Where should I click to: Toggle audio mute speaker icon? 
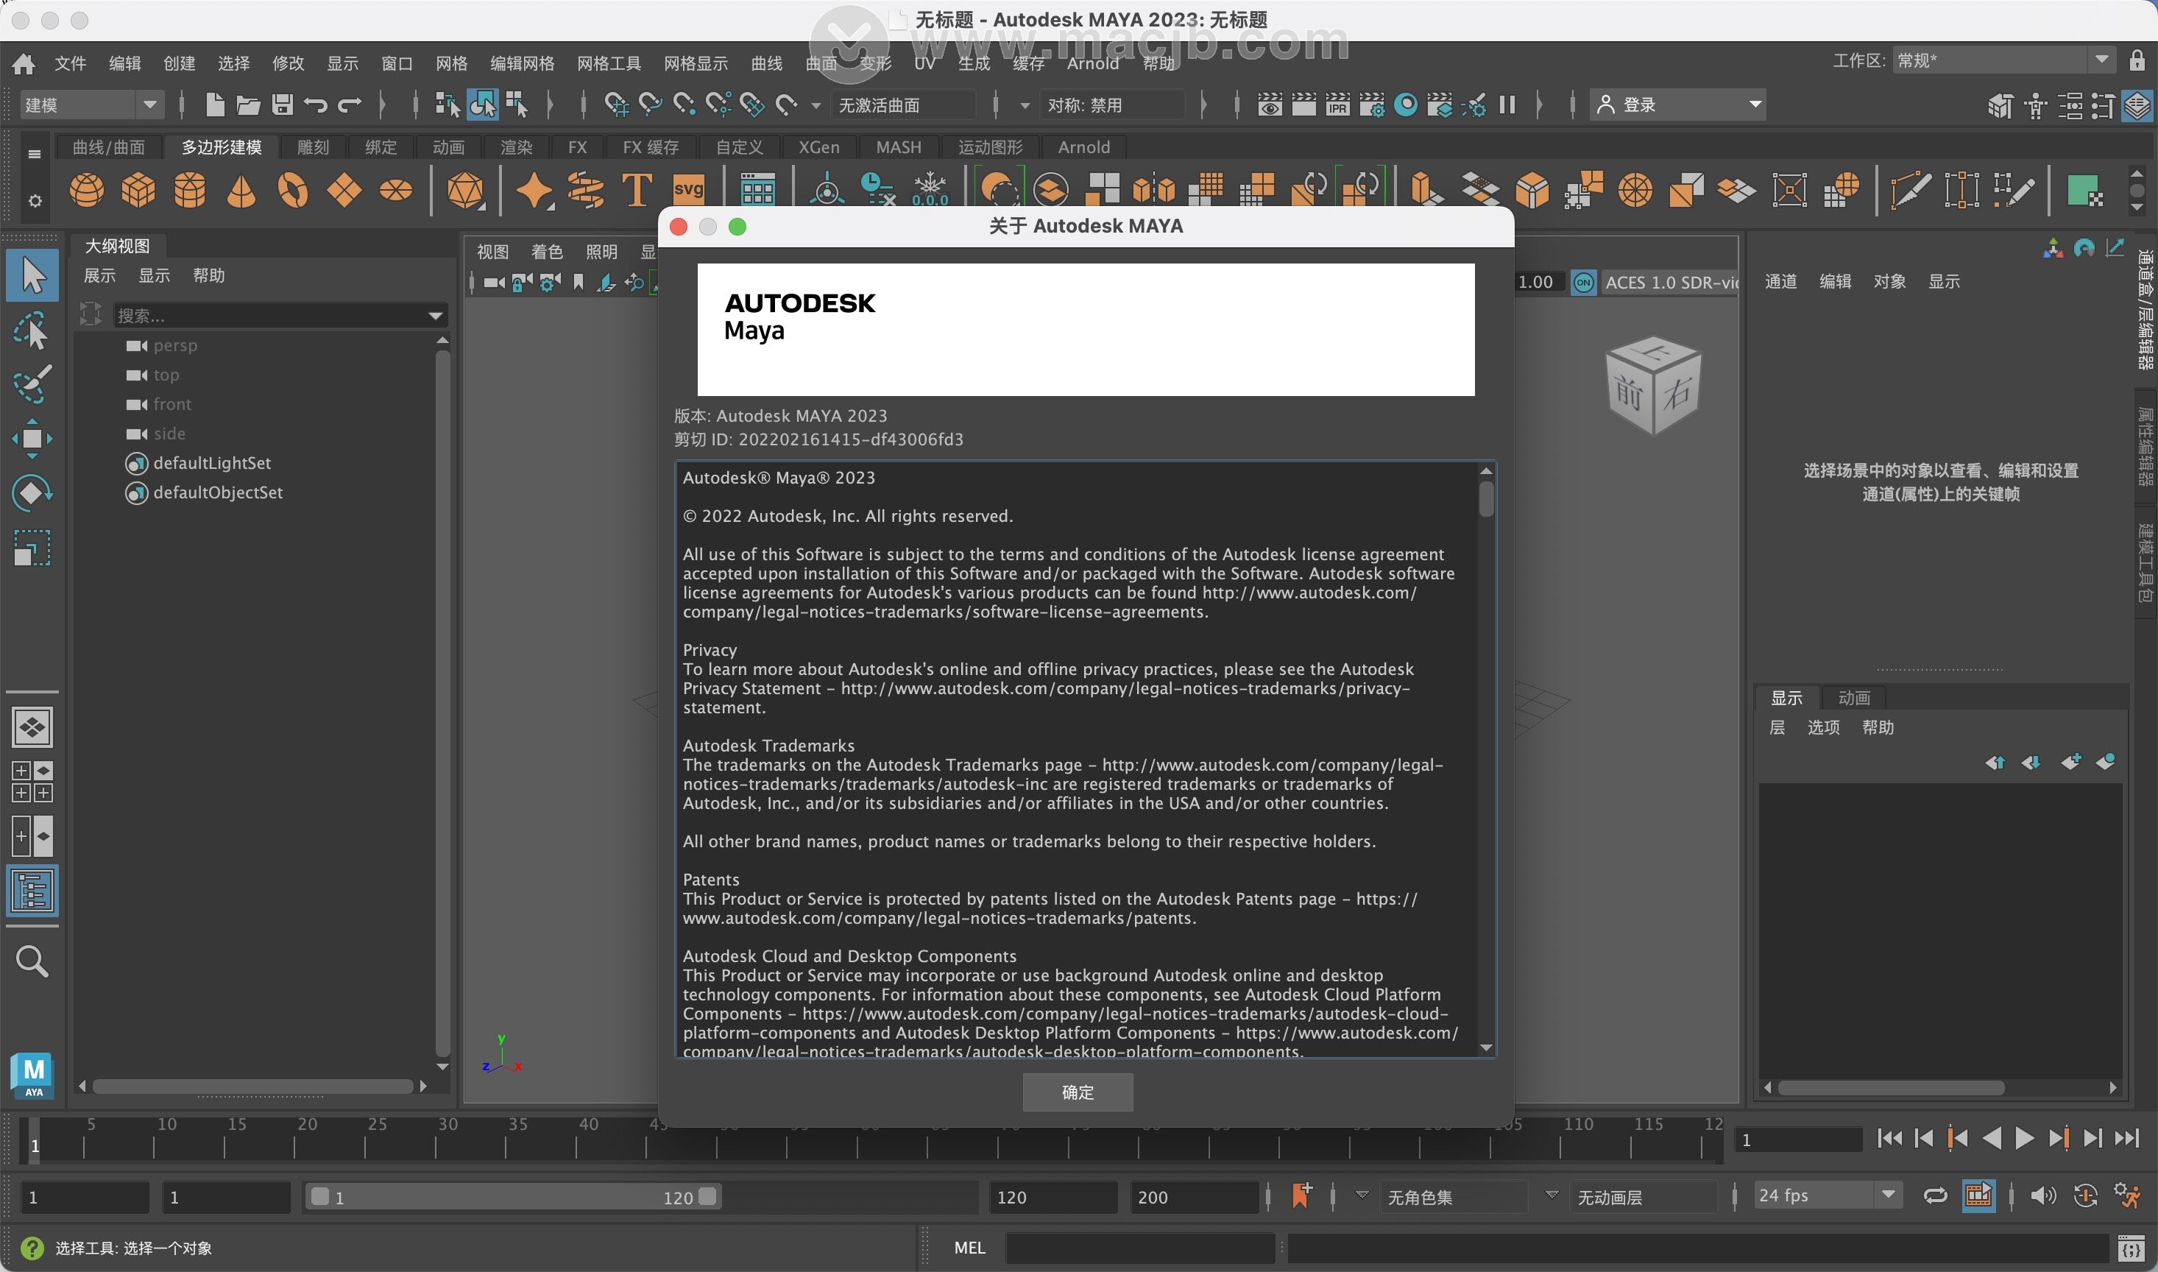(x=2042, y=1195)
